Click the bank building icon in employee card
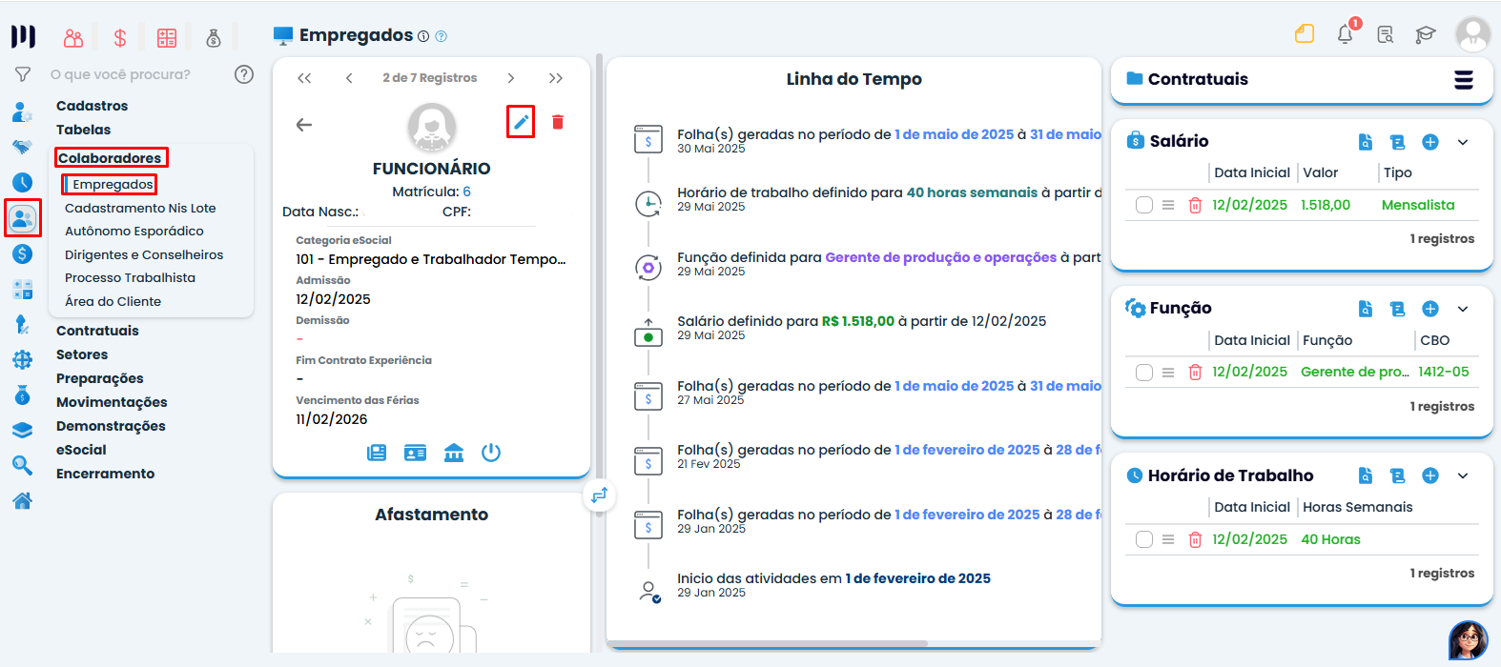 [454, 453]
